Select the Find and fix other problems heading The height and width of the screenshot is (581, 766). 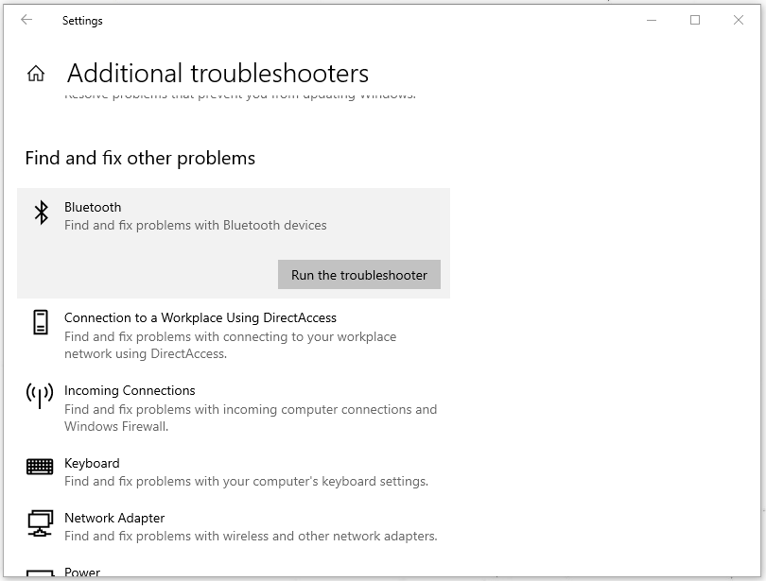click(x=140, y=158)
